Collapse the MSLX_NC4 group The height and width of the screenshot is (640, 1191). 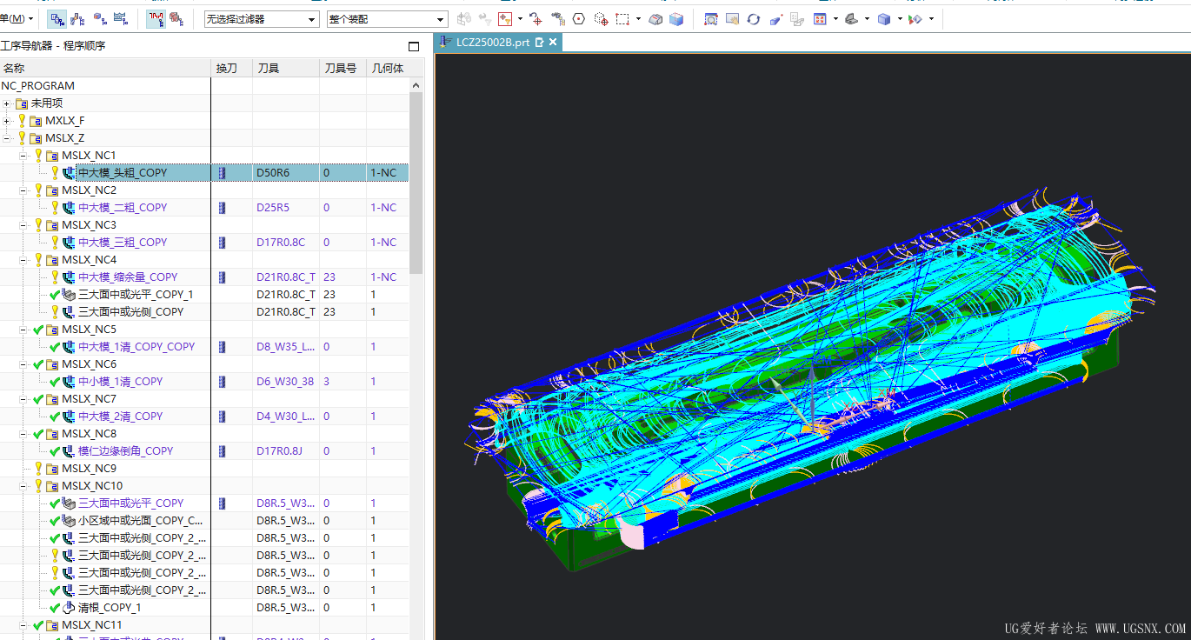pos(23,260)
